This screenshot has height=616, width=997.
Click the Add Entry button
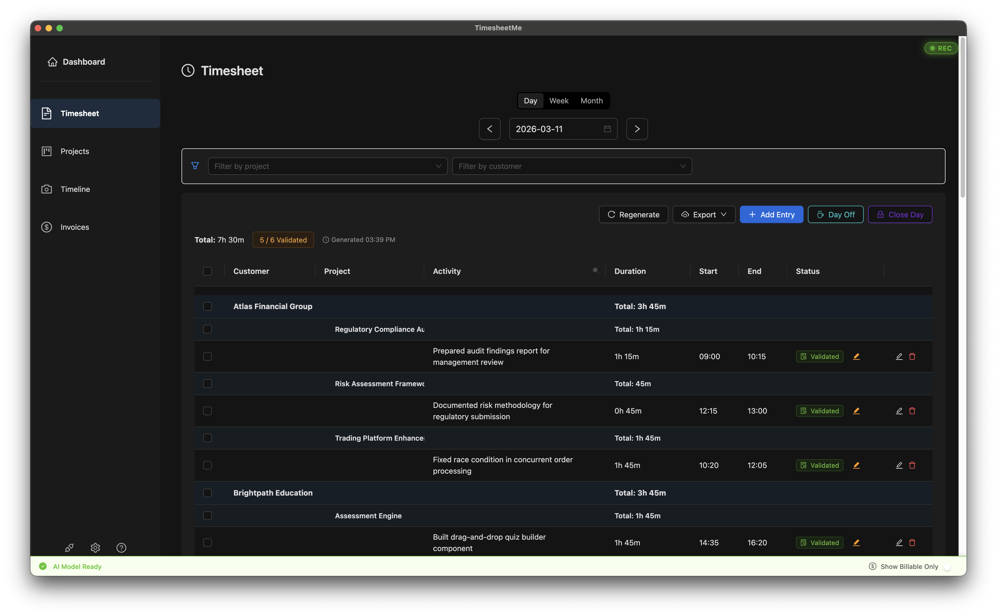click(x=771, y=214)
